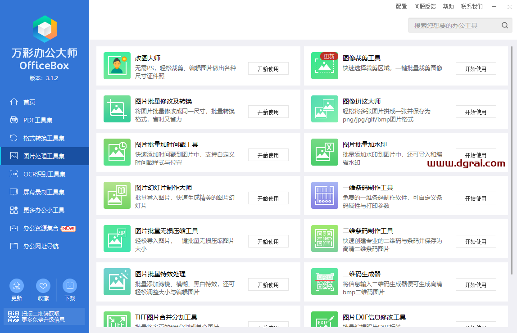Click the PDF icon in sidebar
The width and height of the screenshot is (517, 333).
pyautogui.click(x=14, y=120)
